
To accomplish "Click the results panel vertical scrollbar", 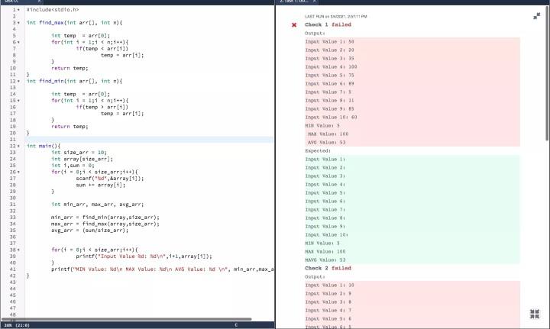I will click(x=547, y=73).
